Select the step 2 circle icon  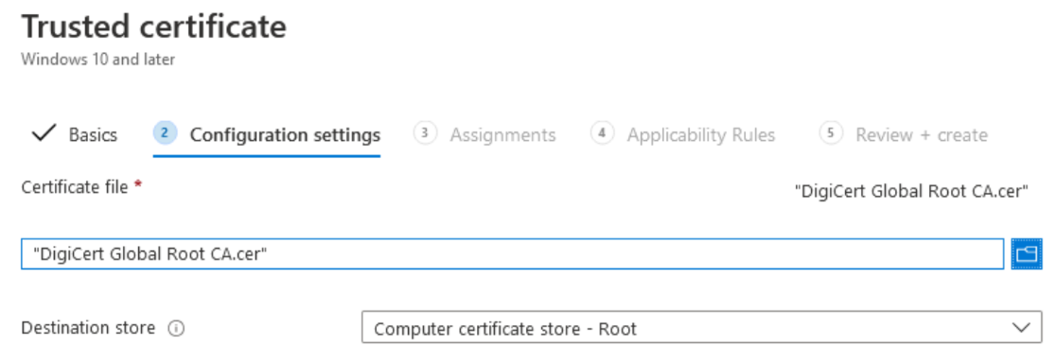(166, 132)
